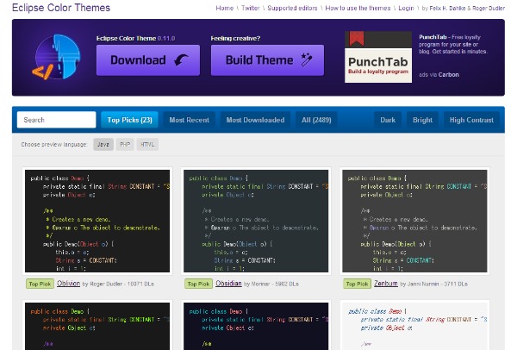The image size is (517, 350).
Task: Click 'by Janni Nurmin - 3711 DLs' text
Action: pyautogui.click(x=434, y=284)
